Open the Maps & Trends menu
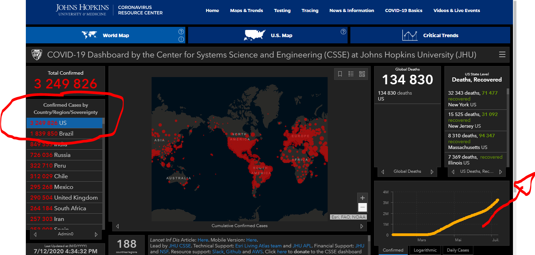 tap(247, 10)
